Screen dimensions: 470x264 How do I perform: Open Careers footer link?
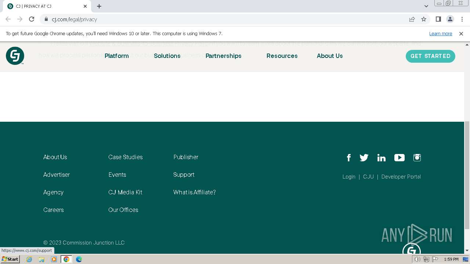[x=54, y=210]
